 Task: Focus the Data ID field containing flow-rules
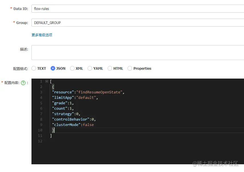(x=138, y=9)
